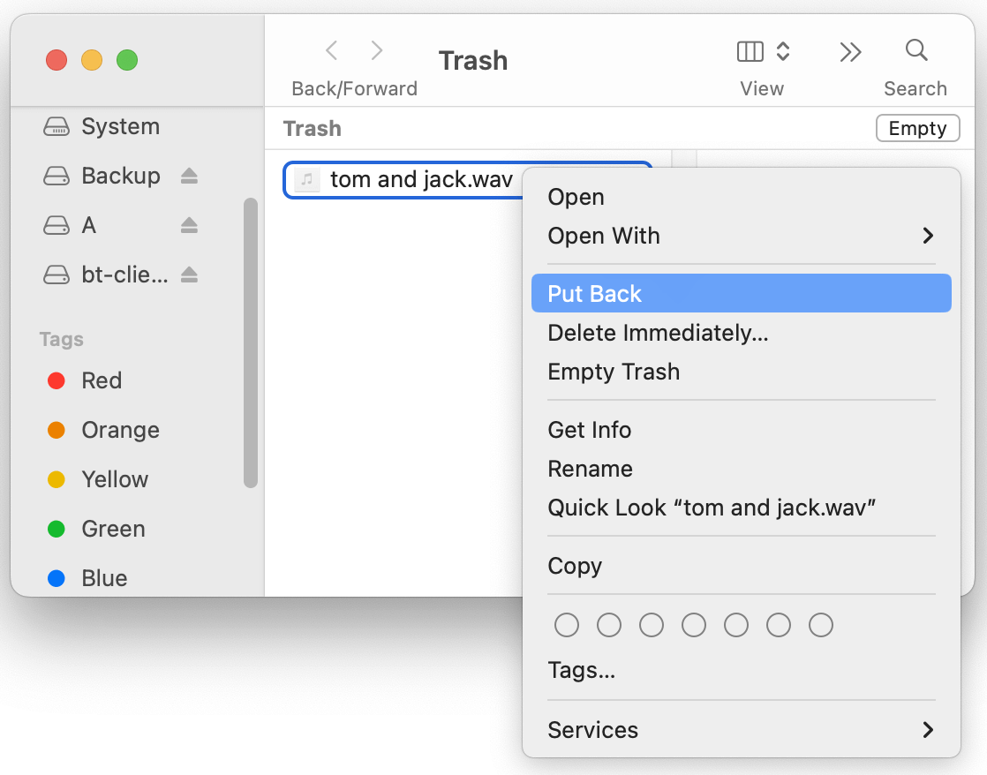Expand the Open With submenu
Viewport: 987px width, 775px height.
point(604,236)
